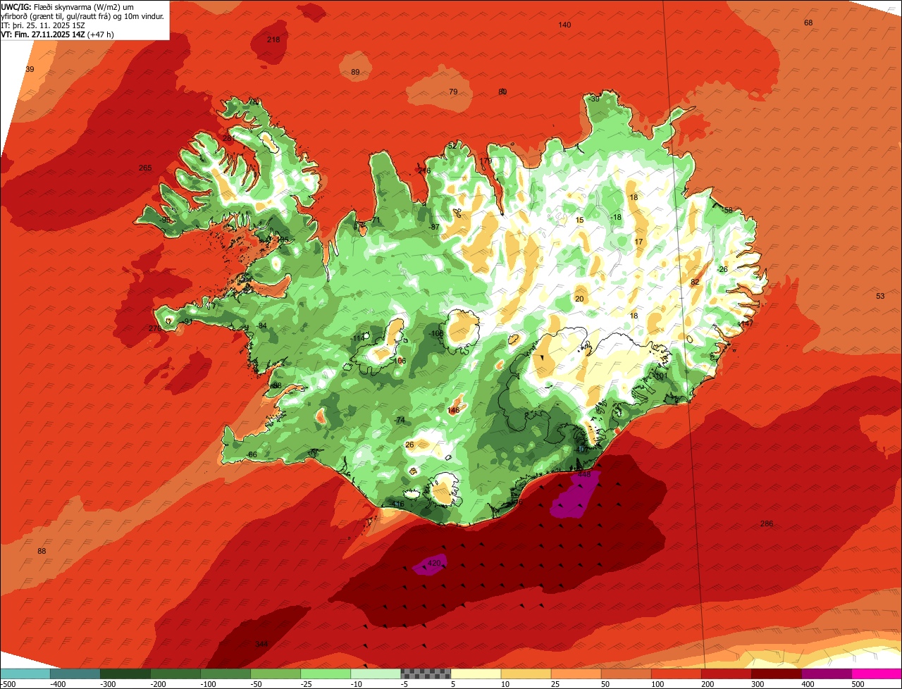Click the map value 89
The width and height of the screenshot is (902, 689).
pos(355,72)
